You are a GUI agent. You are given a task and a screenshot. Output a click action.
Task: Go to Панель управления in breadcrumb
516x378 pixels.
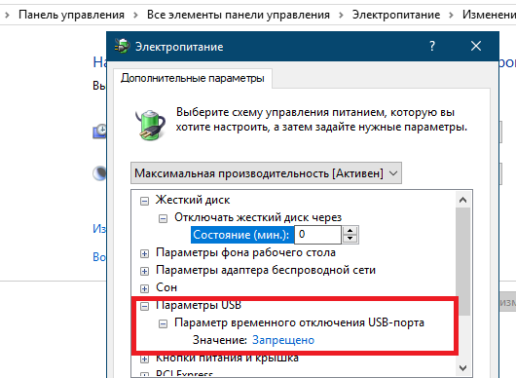click(71, 15)
